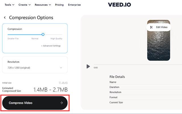Image resolution: width=182 pixels, height=114 pixels.
Task: Click the scissors icon on Edit Video
Action: coord(151,27)
